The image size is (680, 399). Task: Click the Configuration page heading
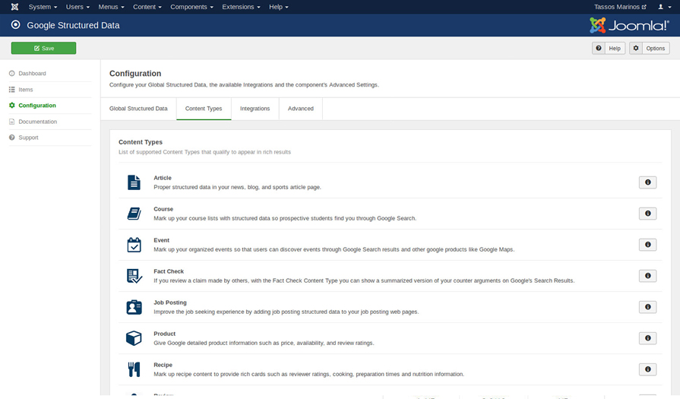coord(135,74)
